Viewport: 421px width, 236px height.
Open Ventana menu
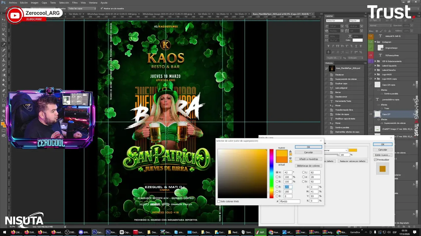pyautogui.click(x=93, y=3)
